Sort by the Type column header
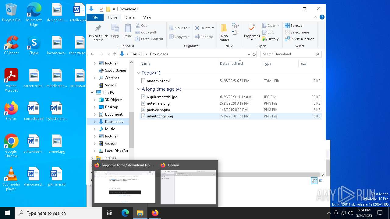Screen dimensions: 390x219 point(280,64)
